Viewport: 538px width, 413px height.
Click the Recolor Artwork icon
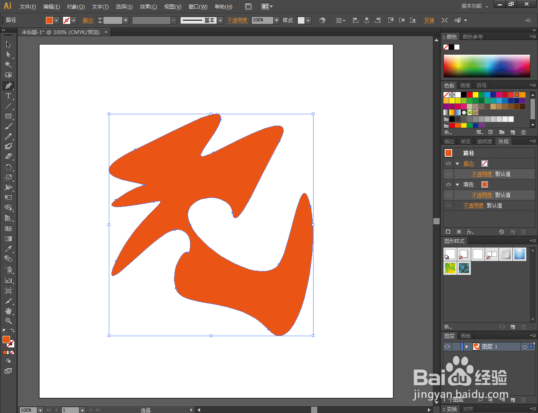click(x=322, y=20)
